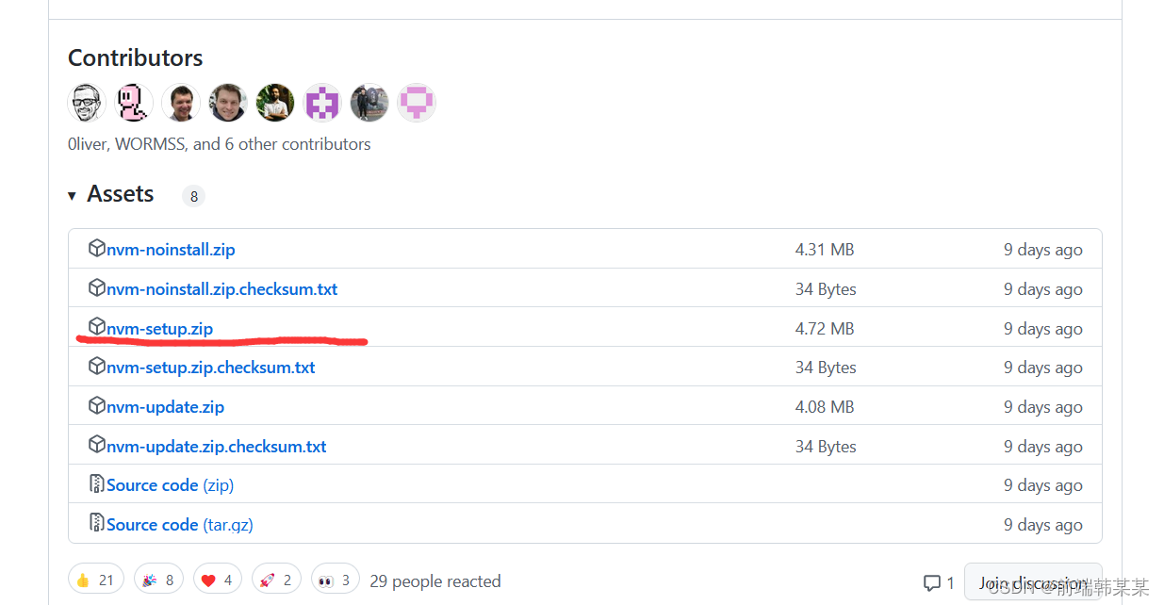Open the pink worm pixel-art contributor avatar
This screenshot has height=605, width=1164.
pos(134,103)
